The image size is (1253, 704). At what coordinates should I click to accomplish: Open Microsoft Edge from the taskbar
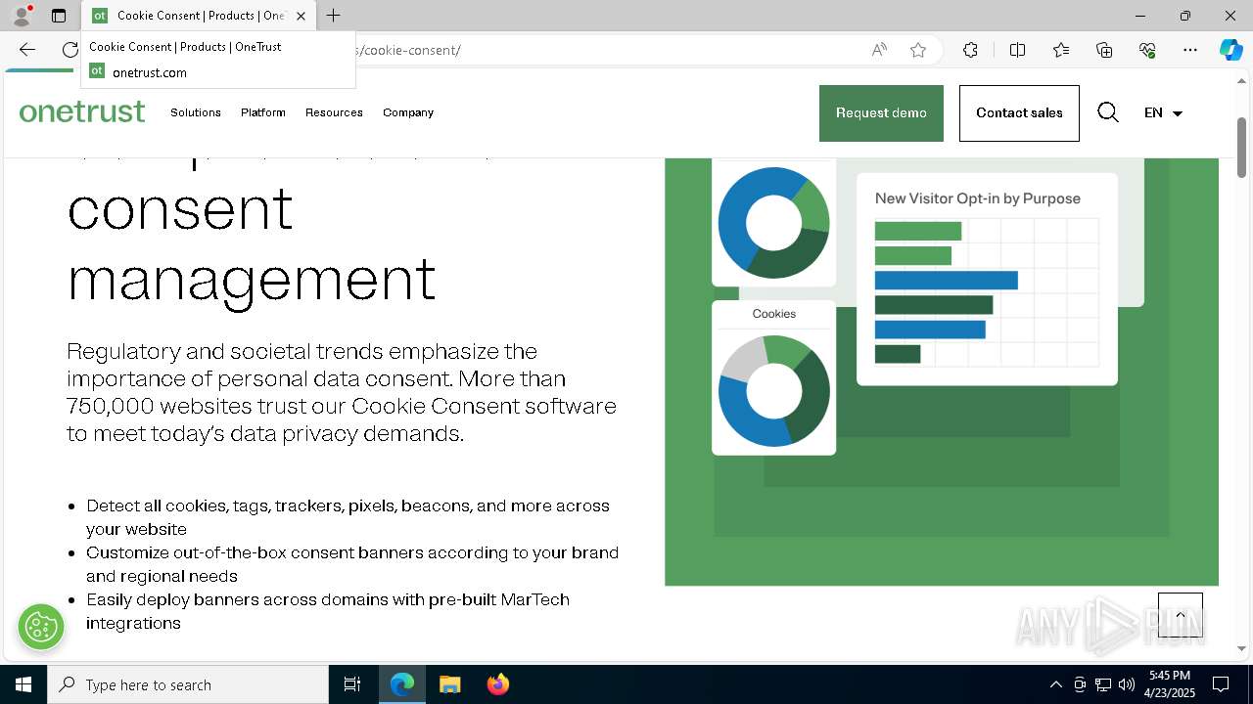coord(402,684)
